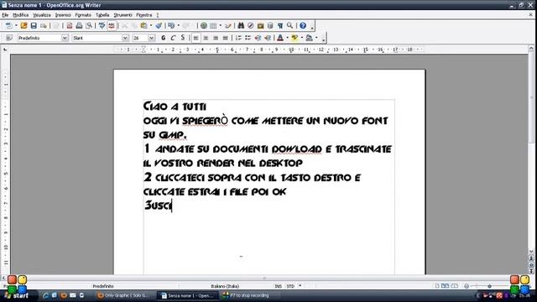Click the send document as e-mail icon

pyautogui.click(x=44, y=26)
